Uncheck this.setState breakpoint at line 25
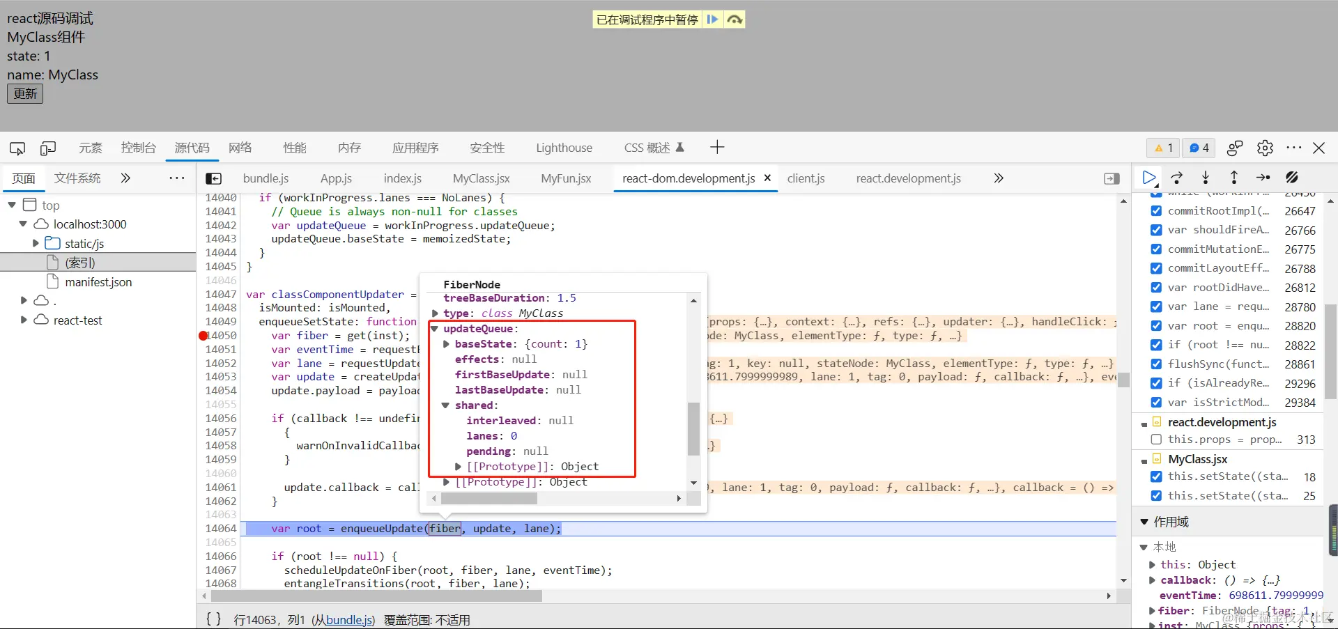The width and height of the screenshot is (1338, 629). 1156,496
